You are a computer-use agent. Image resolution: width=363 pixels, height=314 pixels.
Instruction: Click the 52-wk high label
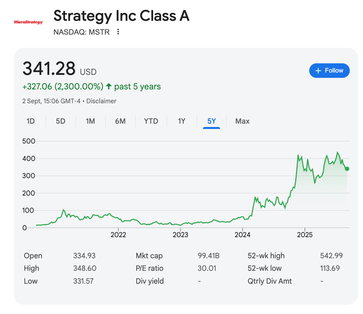click(x=266, y=256)
